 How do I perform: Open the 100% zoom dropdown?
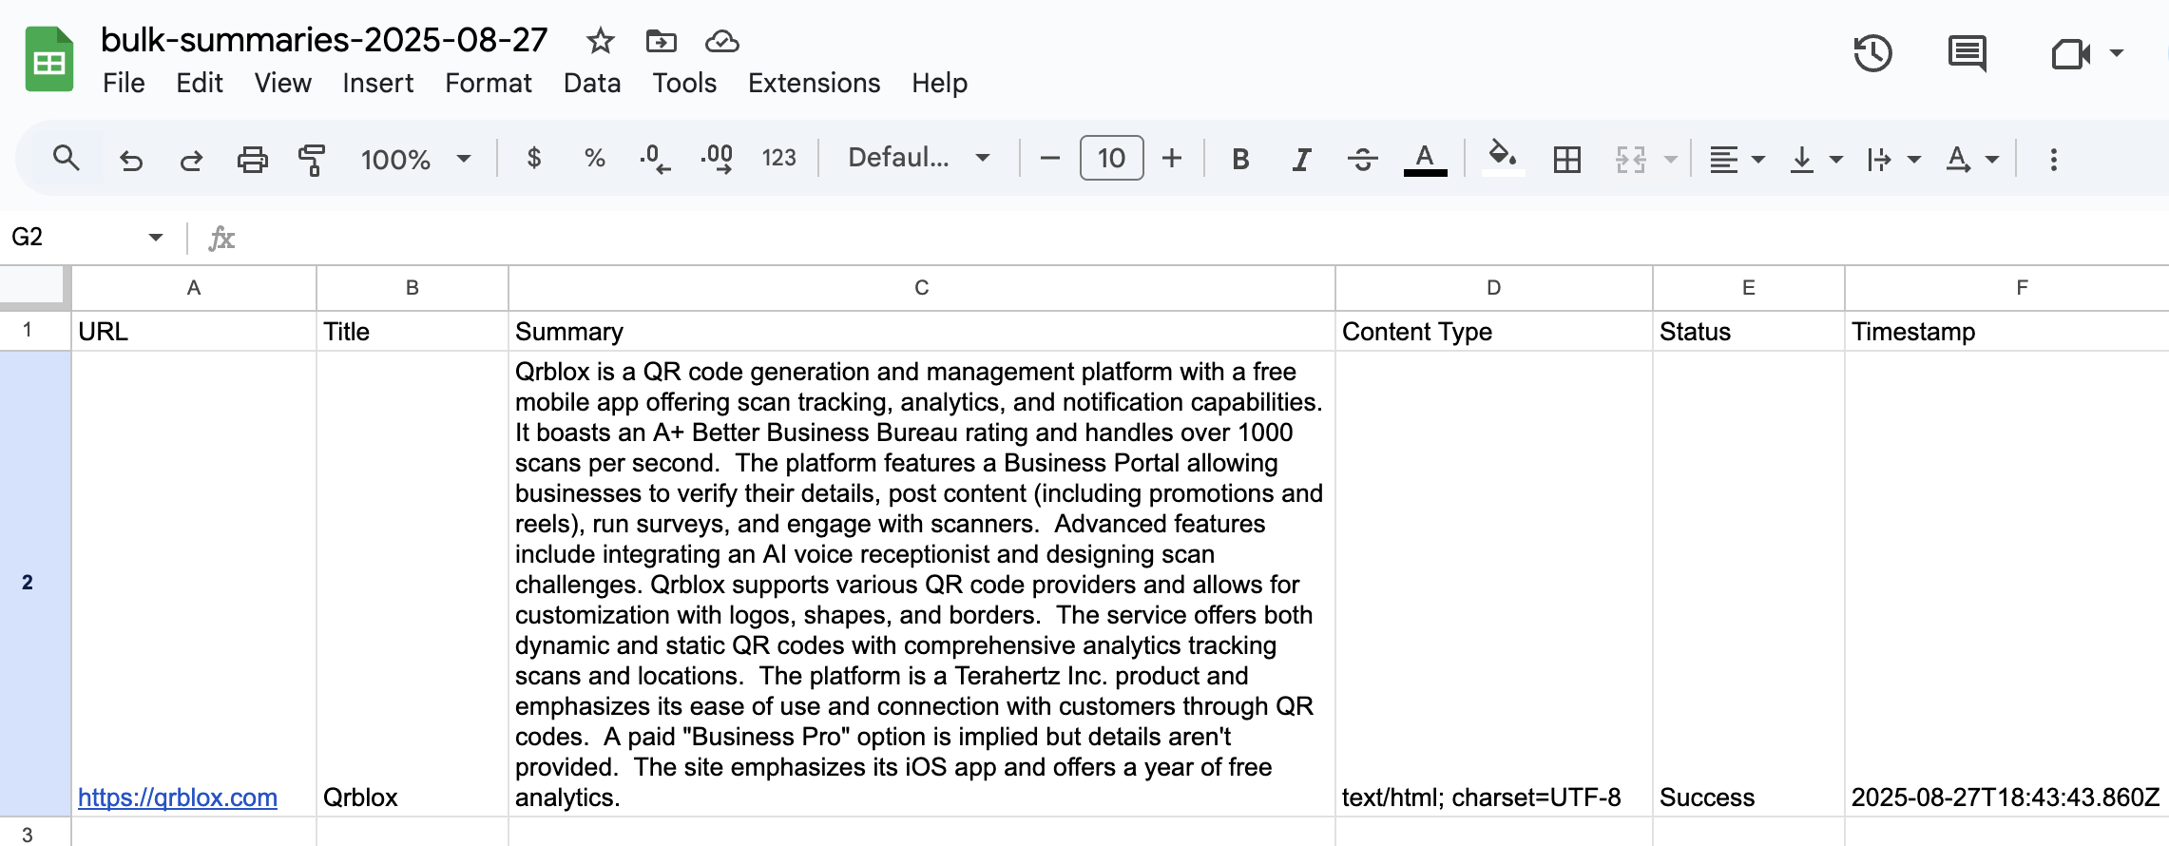pos(415,159)
